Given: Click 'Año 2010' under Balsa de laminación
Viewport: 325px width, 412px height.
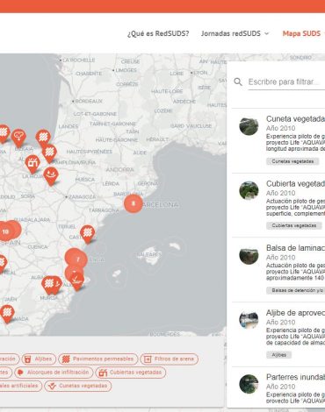Looking at the screenshot, I should 280,258.
